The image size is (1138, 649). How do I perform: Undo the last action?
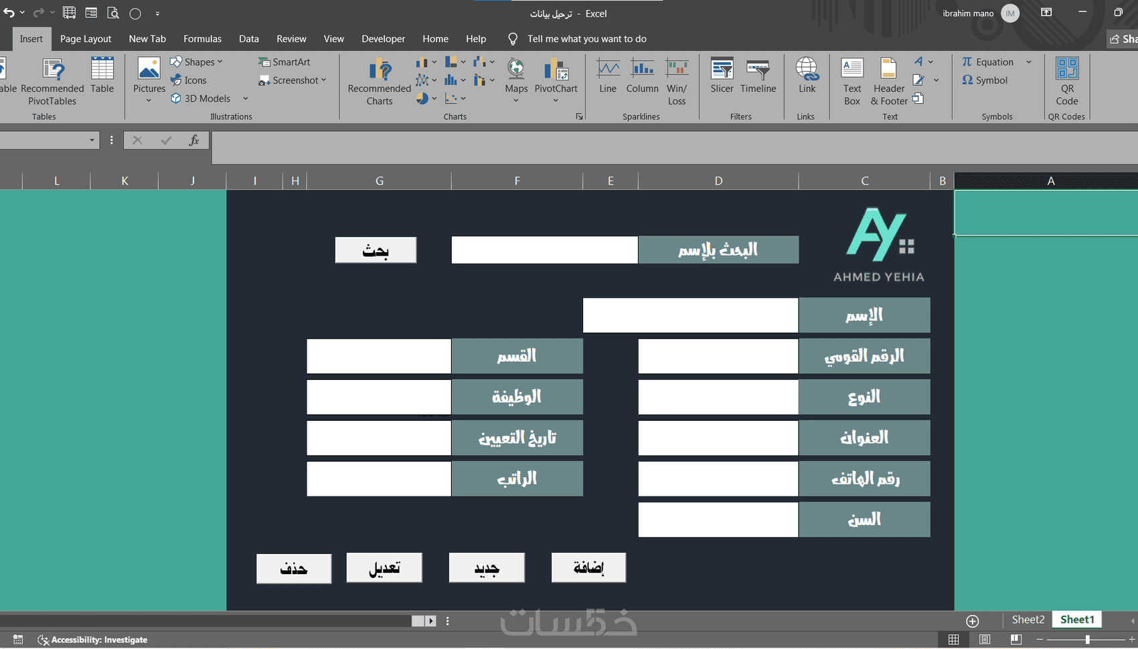pyautogui.click(x=9, y=13)
